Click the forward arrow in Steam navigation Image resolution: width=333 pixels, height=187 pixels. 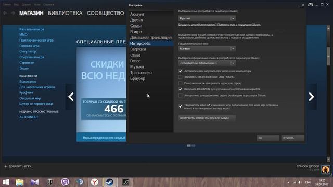[x=13, y=13]
